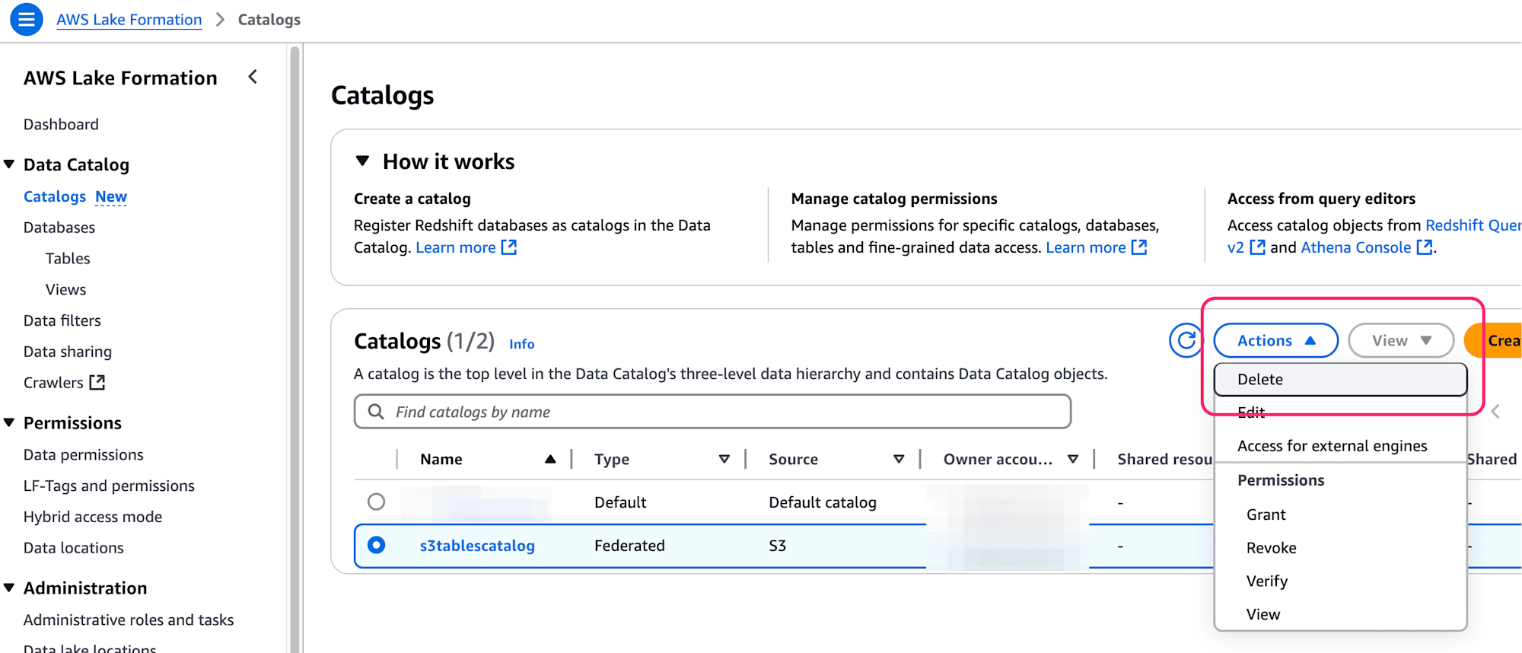Open the s3tablescatalog link

[477, 545]
